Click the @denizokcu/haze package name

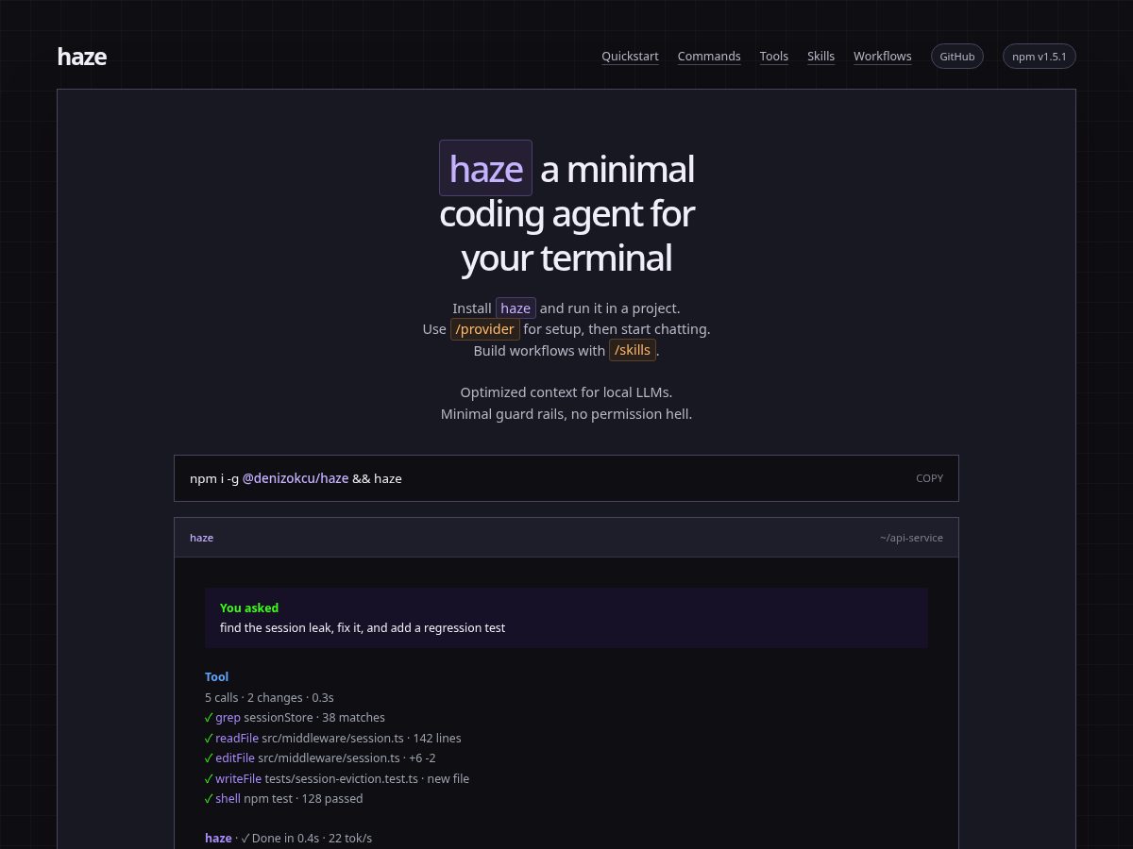[x=296, y=478]
